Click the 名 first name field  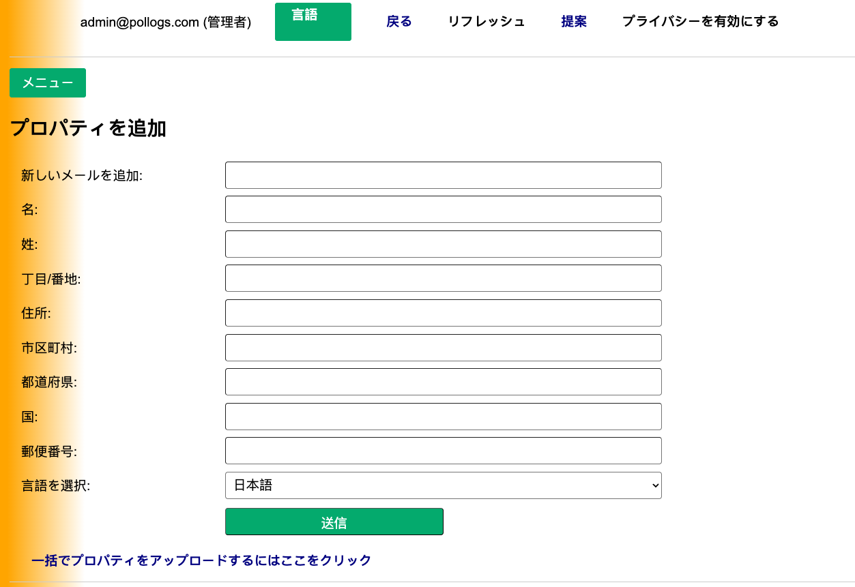click(x=443, y=209)
